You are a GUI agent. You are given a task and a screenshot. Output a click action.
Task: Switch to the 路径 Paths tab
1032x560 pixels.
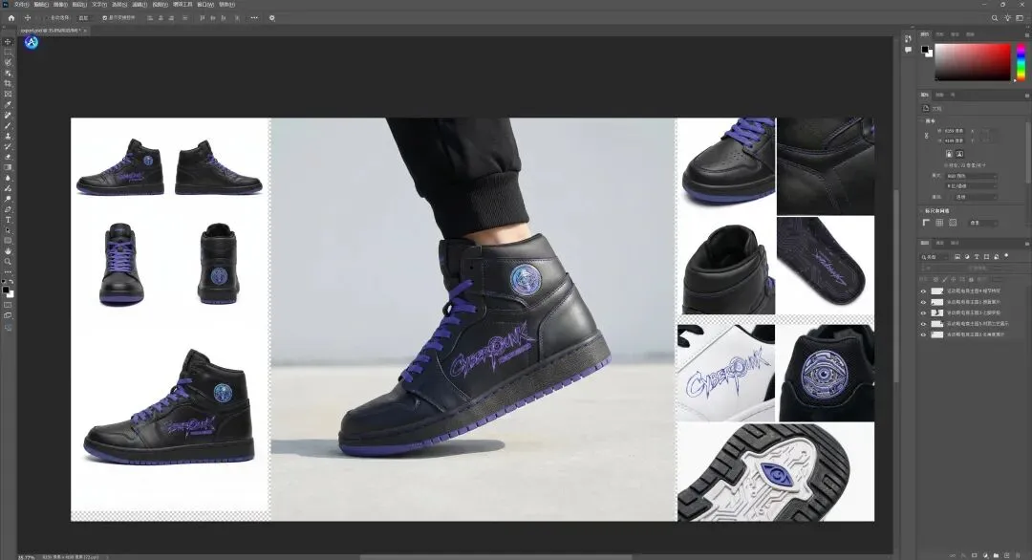(x=955, y=243)
